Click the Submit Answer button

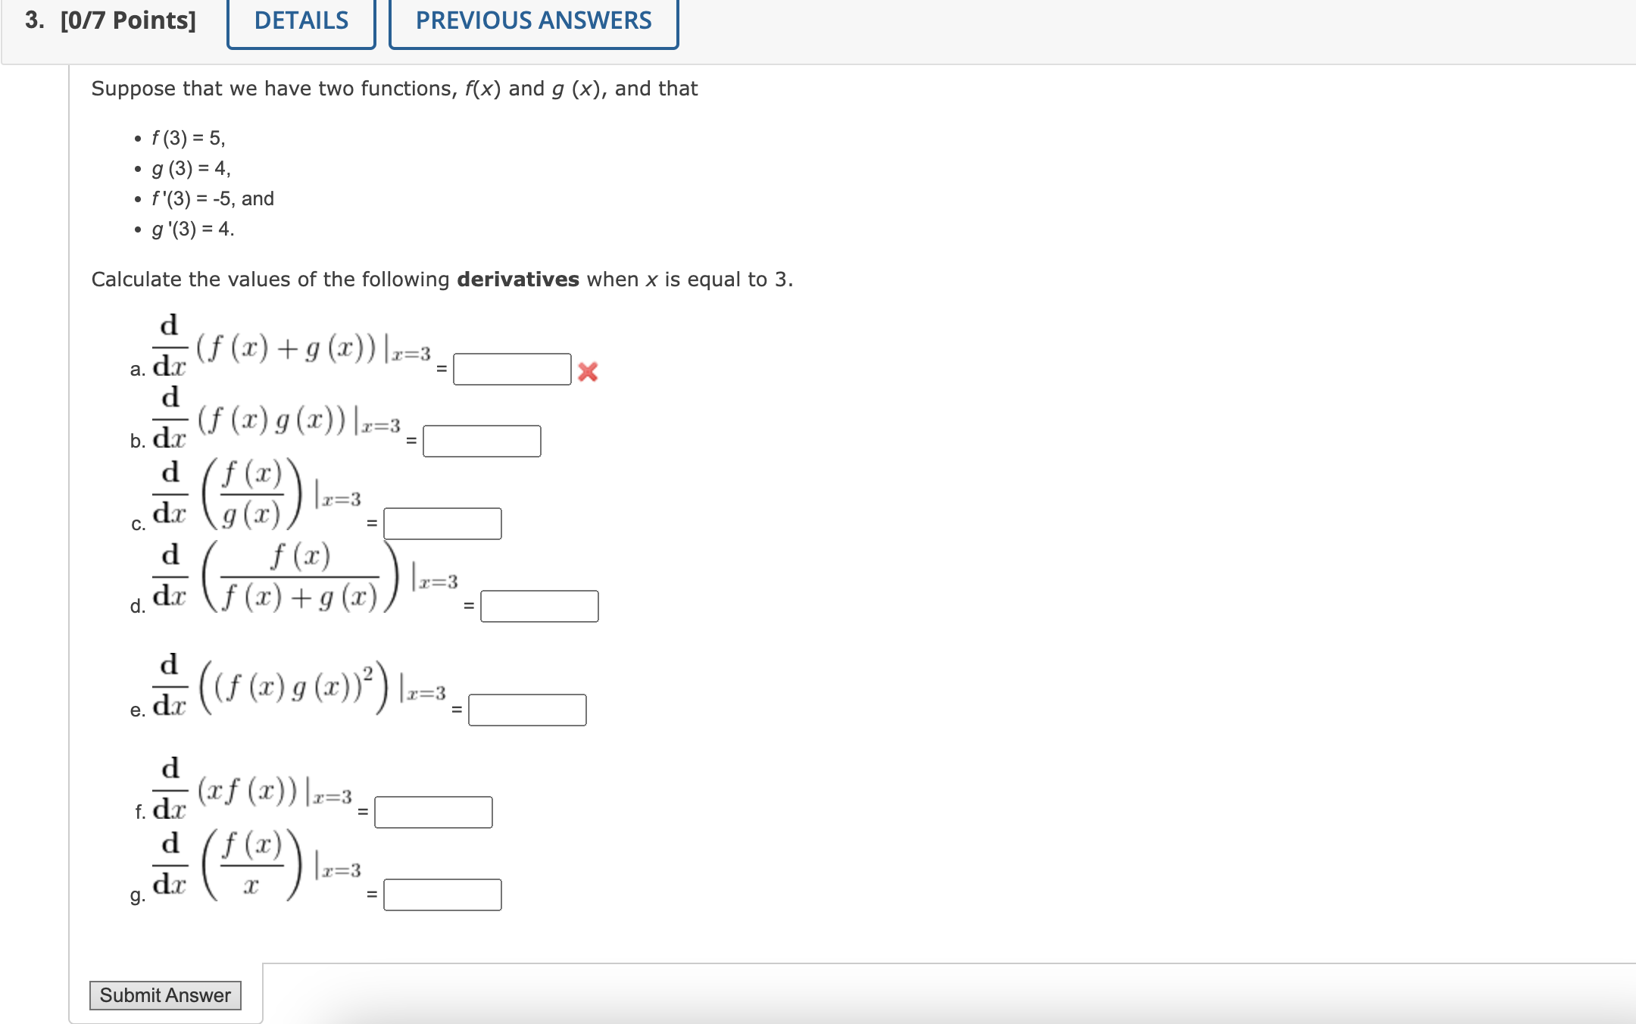coord(165,995)
